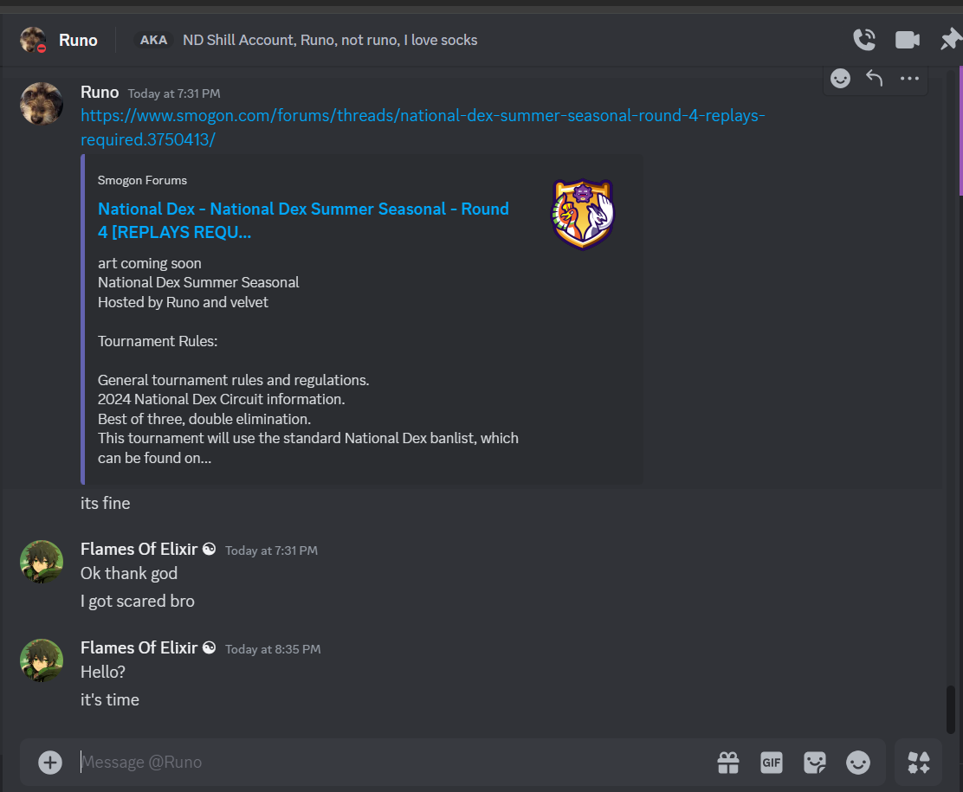This screenshot has width=963, height=792.
Task: Click Runo's avatar beside the Smogon link message
Action: click(42, 104)
